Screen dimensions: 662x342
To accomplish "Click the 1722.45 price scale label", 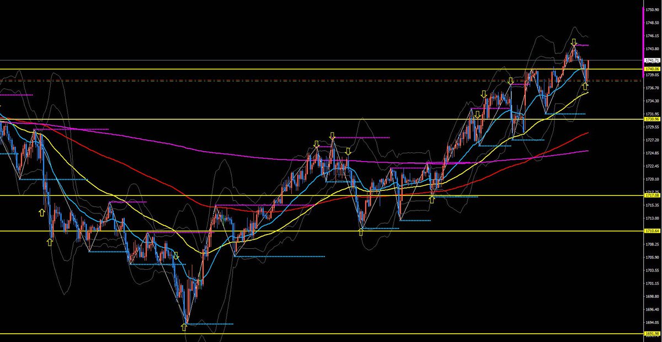I will (653, 166).
